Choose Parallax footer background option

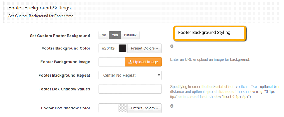tap(130, 35)
